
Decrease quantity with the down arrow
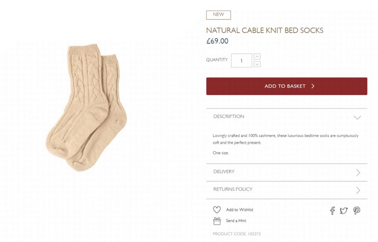[257, 64]
